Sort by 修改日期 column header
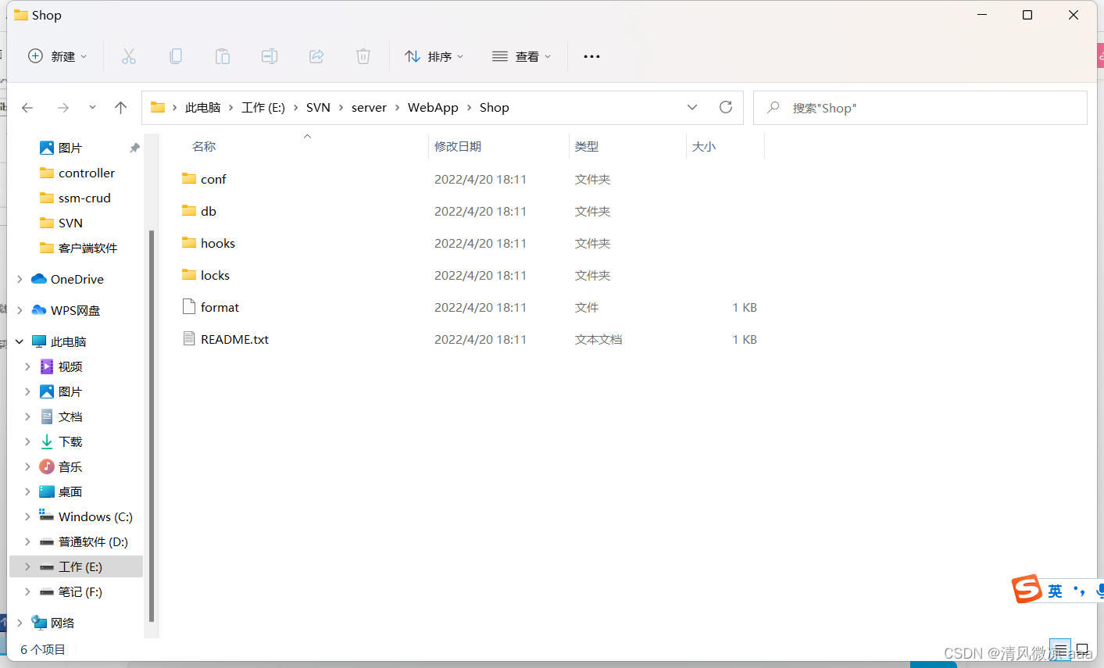This screenshot has height=668, width=1104. click(458, 147)
